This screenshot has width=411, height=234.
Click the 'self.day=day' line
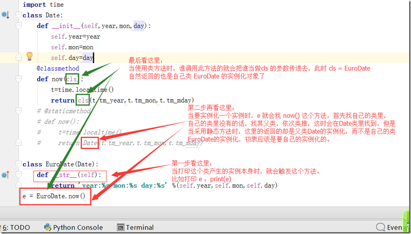coord(72,58)
